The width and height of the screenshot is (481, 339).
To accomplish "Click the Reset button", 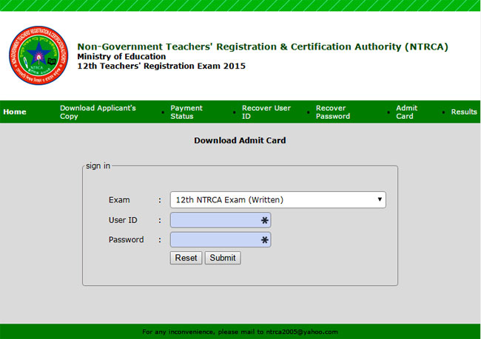I will pos(186,258).
